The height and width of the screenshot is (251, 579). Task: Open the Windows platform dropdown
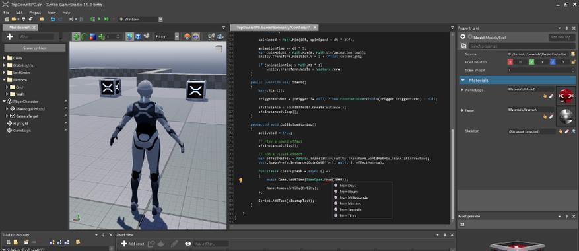click(x=160, y=19)
